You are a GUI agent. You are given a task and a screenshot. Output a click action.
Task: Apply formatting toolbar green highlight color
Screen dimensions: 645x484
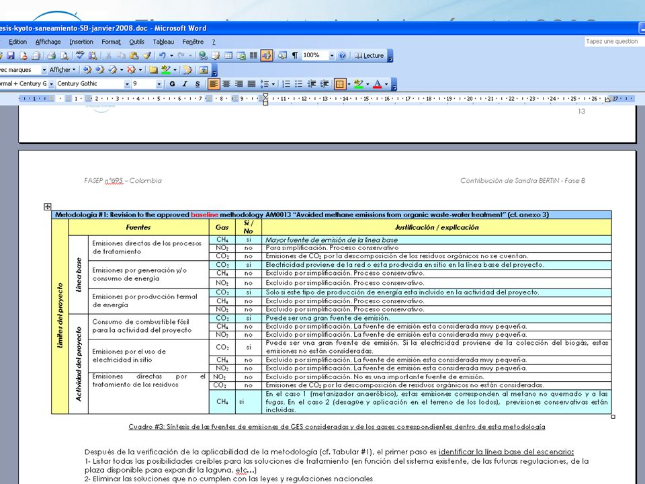pyautogui.click(x=358, y=84)
